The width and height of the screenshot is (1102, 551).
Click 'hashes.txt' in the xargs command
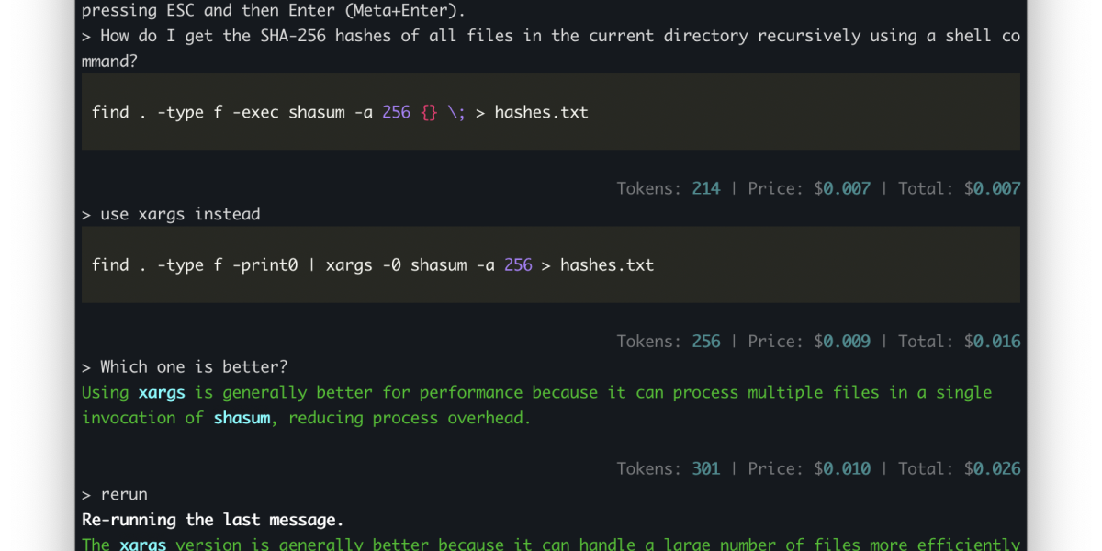[x=607, y=264]
